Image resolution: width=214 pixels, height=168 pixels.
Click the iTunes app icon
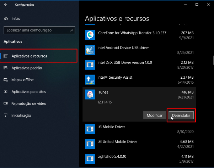tap(90, 94)
